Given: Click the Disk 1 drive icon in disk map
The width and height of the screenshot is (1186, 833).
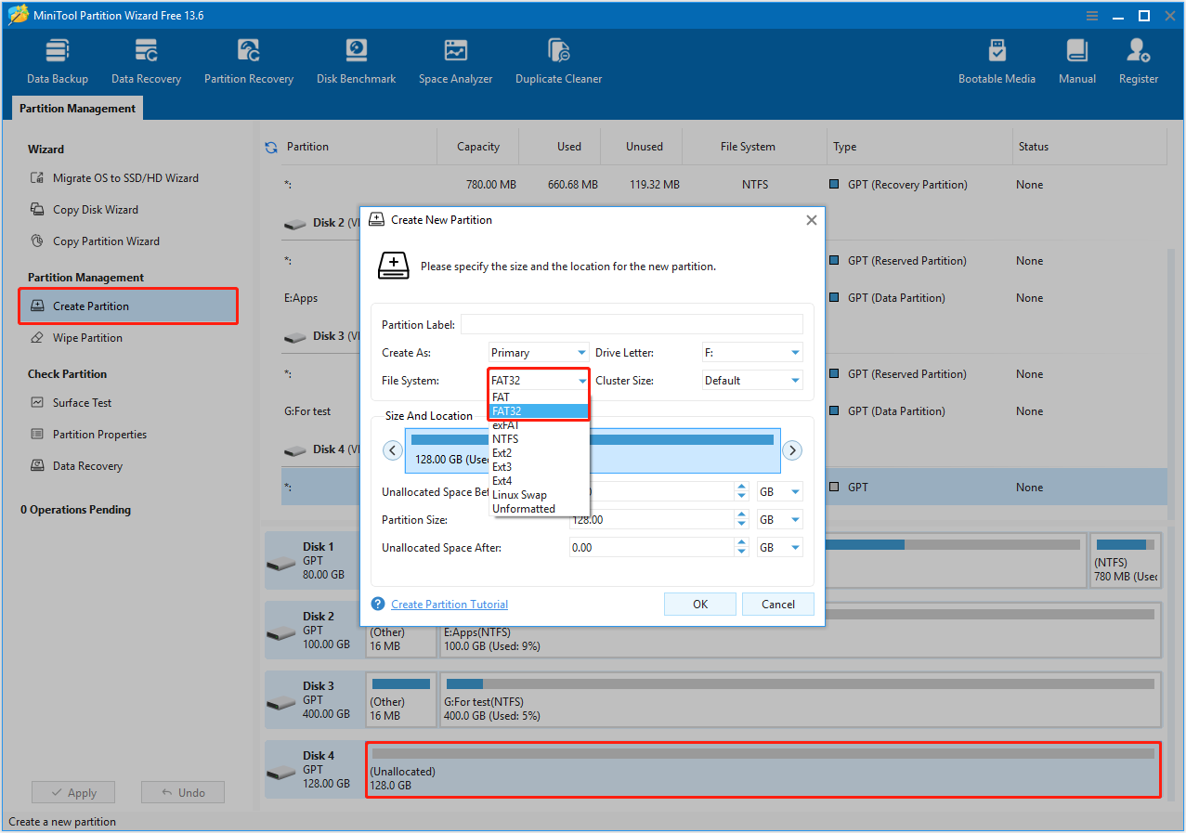Looking at the screenshot, I should point(280,564).
